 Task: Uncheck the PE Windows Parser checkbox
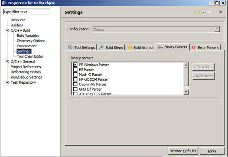75,65
